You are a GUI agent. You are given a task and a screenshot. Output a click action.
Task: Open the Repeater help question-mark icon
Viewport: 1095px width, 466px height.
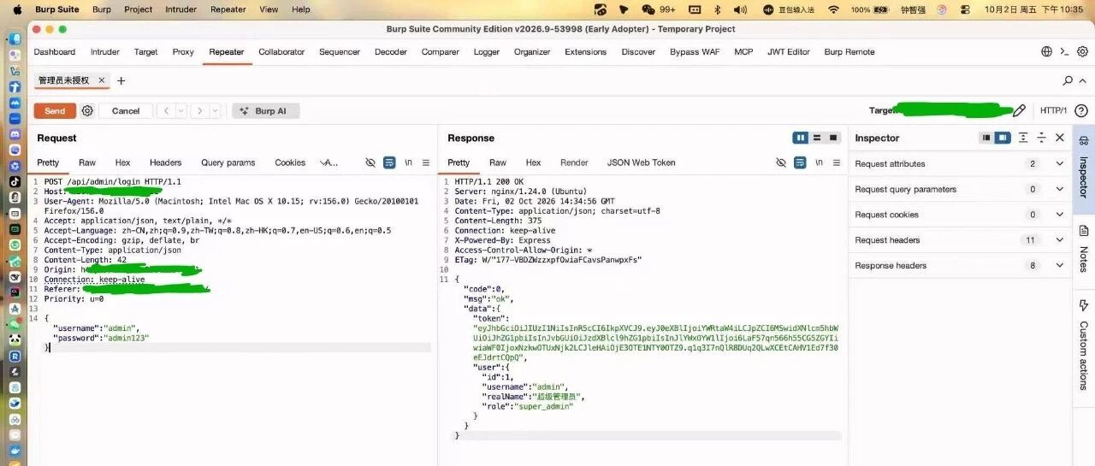(x=1081, y=111)
